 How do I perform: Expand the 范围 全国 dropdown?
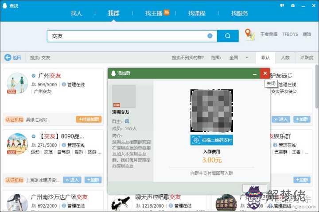click(x=239, y=58)
